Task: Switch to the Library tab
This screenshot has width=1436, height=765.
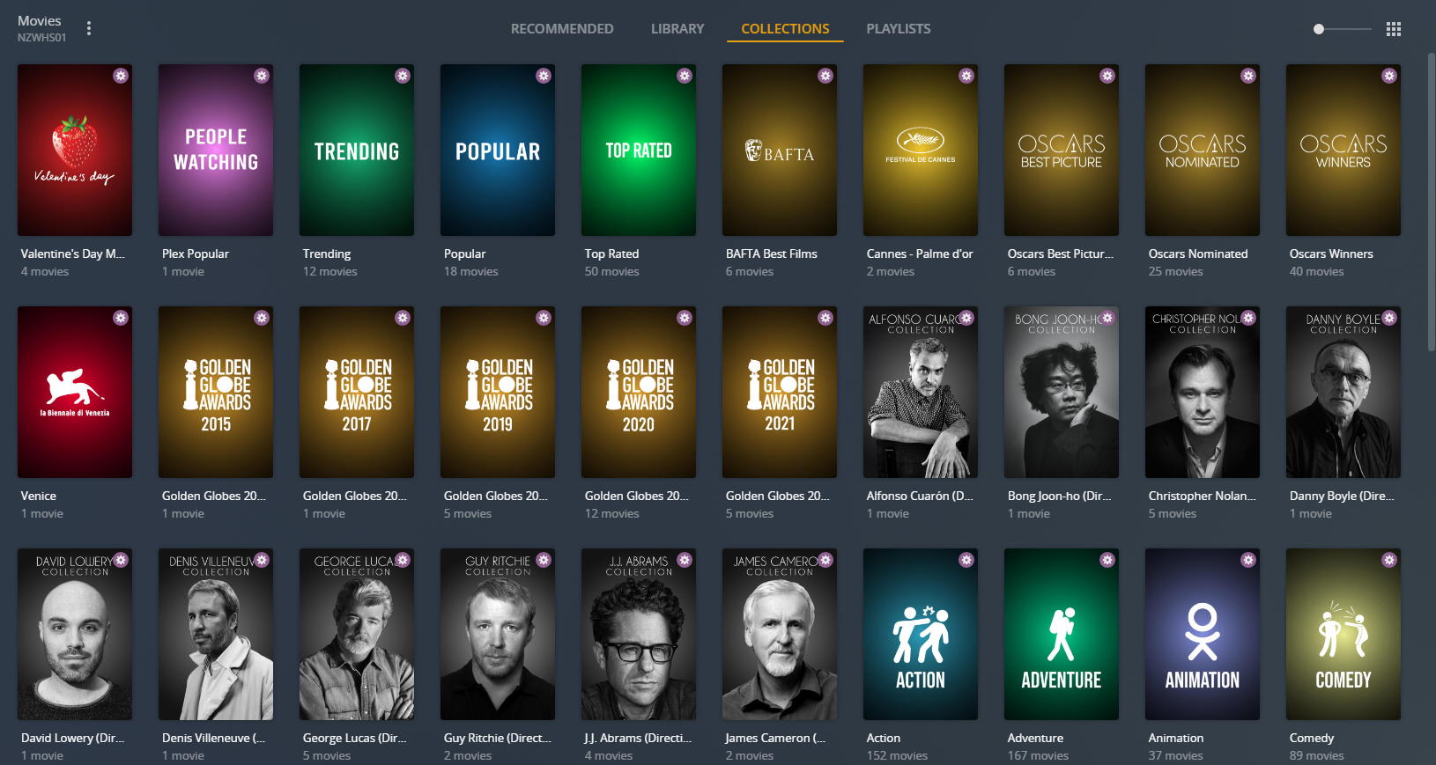Action: point(677,29)
